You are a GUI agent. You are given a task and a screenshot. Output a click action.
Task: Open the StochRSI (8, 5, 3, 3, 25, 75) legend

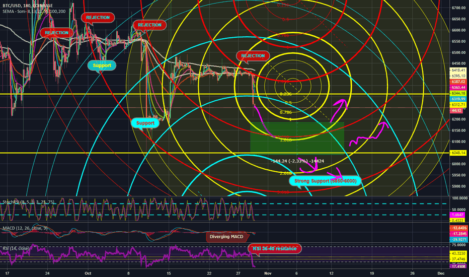pyautogui.click(x=28, y=202)
